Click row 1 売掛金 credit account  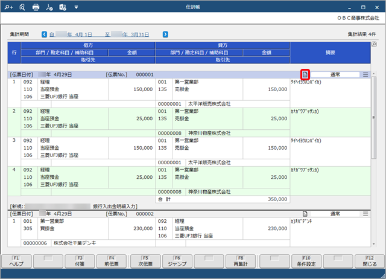click(182, 89)
